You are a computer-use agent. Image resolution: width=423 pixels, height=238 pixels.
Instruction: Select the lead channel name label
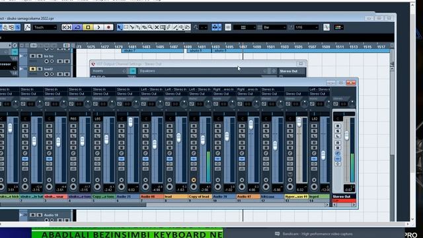(x=176, y=197)
